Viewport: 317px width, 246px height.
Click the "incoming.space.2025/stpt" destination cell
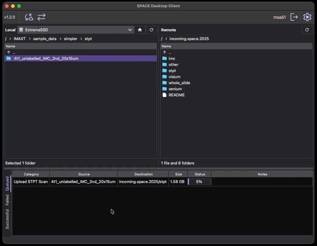[143, 182]
